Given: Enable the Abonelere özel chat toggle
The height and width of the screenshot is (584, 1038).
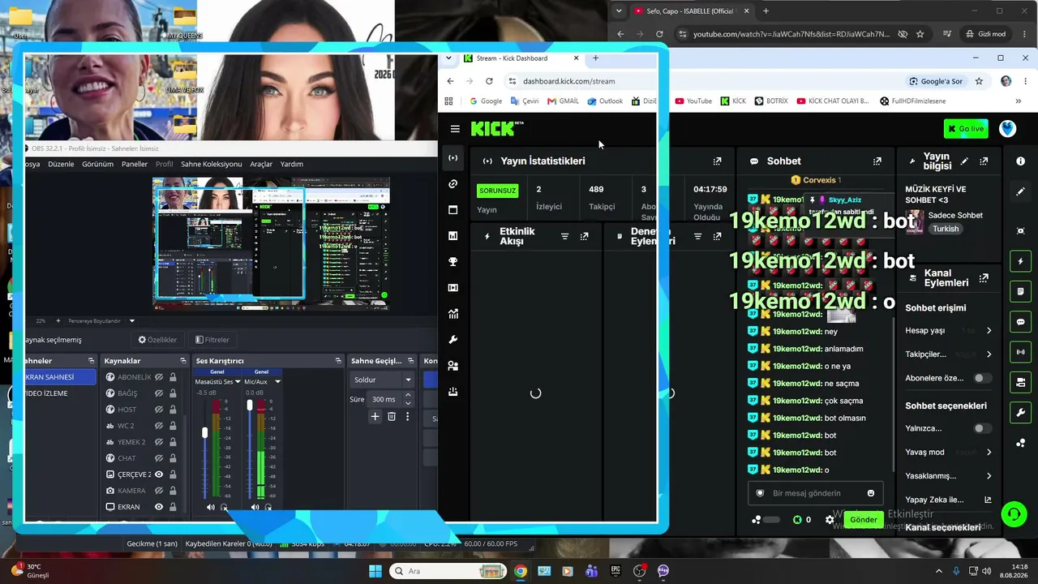Looking at the screenshot, I should tap(982, 378).
